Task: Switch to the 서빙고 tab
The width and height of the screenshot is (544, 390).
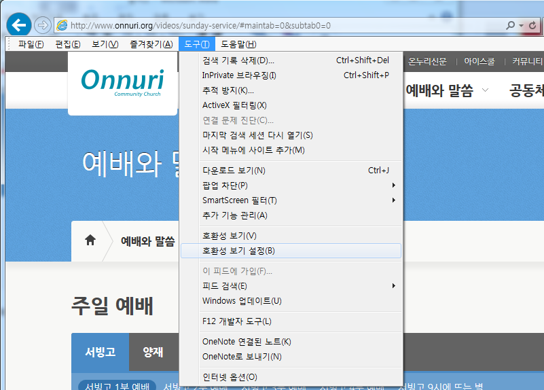Action: [101, 352]
